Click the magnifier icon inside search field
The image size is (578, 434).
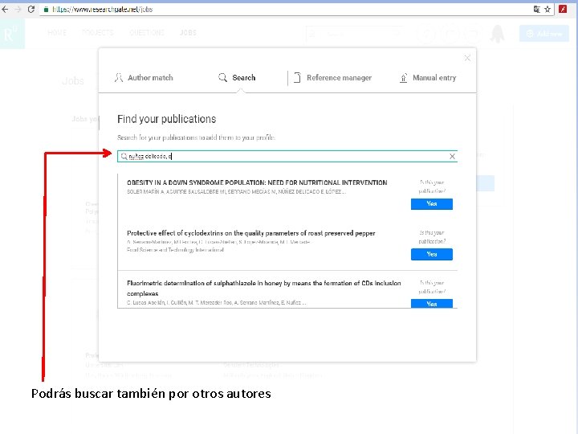[124, 157]
